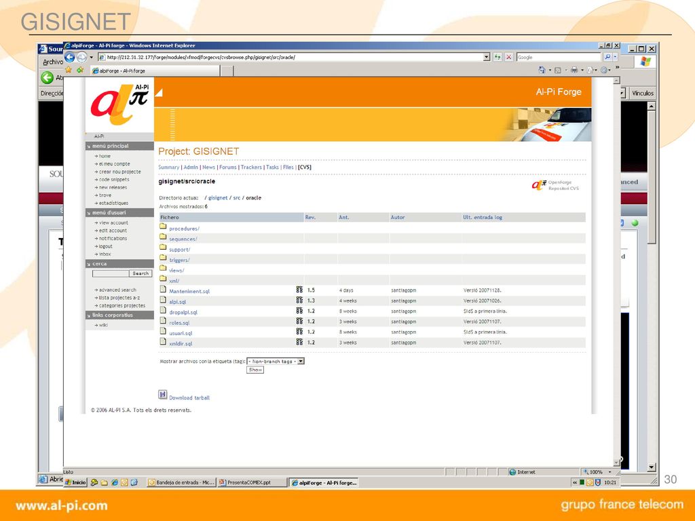
Task: Click logout in sidebar menu
Action: click(105, 246)
